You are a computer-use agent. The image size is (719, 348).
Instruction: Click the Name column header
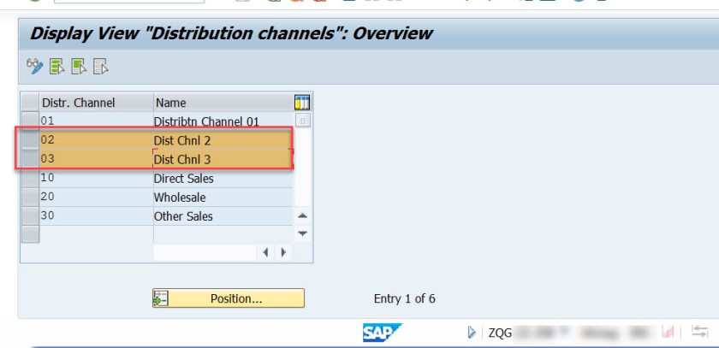pyautogui.click(x=221, y=103)
